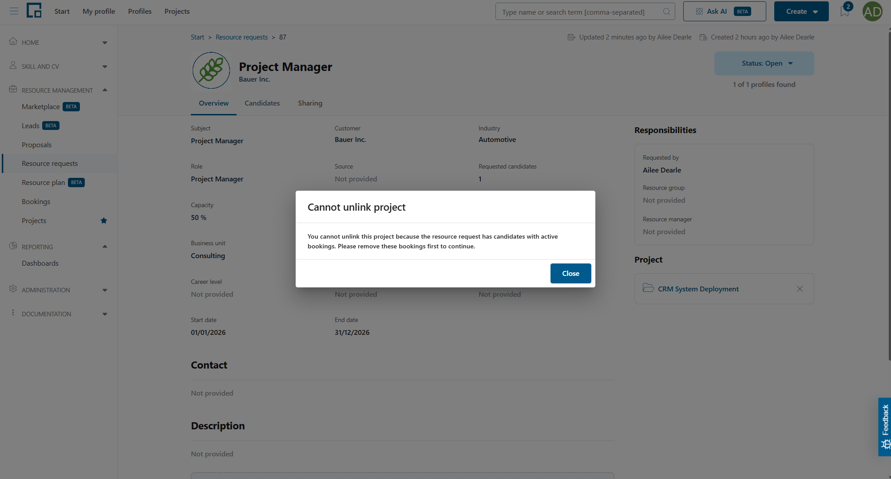
Task: Click the Bauer Inc. leaf logo
Action: click(x=211, y=71)
